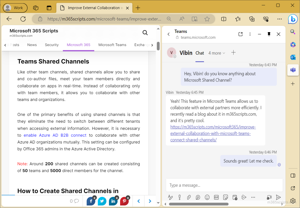Open the Work profile menu
The image size is (300, 208).
15,8
